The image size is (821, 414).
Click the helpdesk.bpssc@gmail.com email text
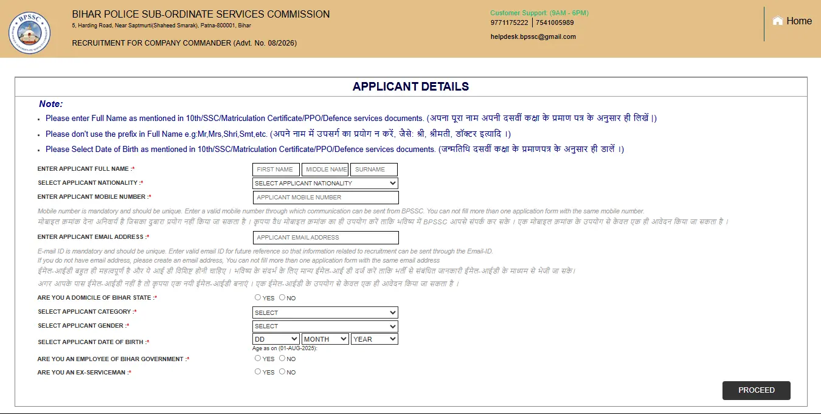coord(533,36)
